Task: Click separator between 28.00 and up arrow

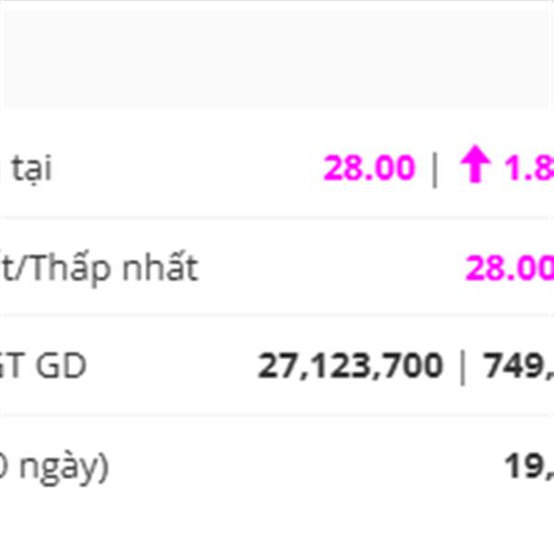Action: [x=436, y=169]
